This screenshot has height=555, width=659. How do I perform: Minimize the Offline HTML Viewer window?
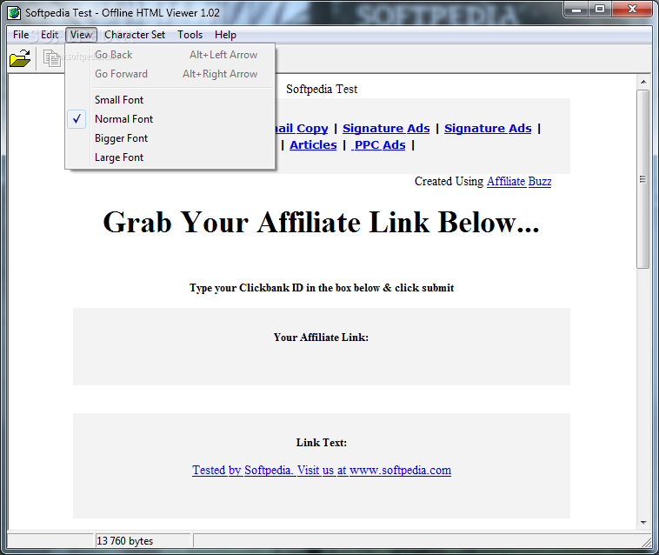[576, 10]
